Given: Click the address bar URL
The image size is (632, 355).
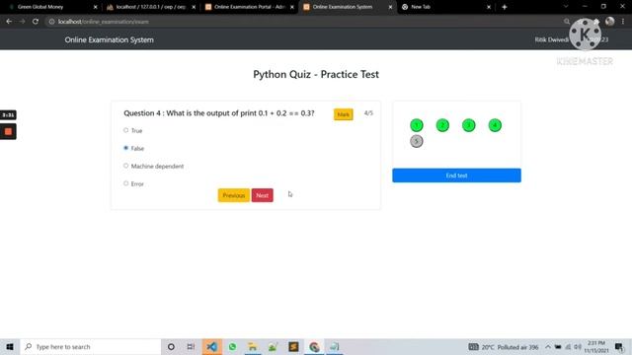Looking at the screenshot, I should pyautogui.click(x=103, y=22).
